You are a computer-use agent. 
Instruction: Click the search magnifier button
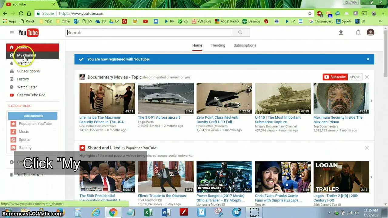point(240,32)
